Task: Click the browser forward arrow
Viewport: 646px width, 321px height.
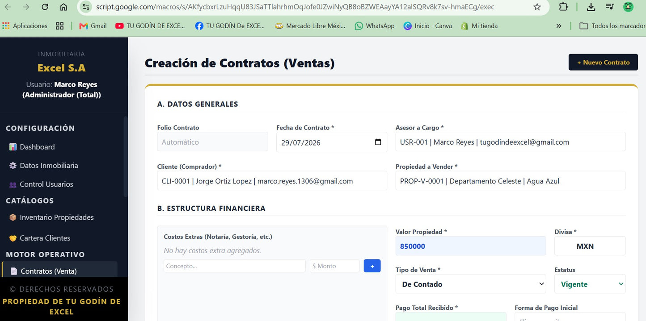Action: (x=26, y=7)
